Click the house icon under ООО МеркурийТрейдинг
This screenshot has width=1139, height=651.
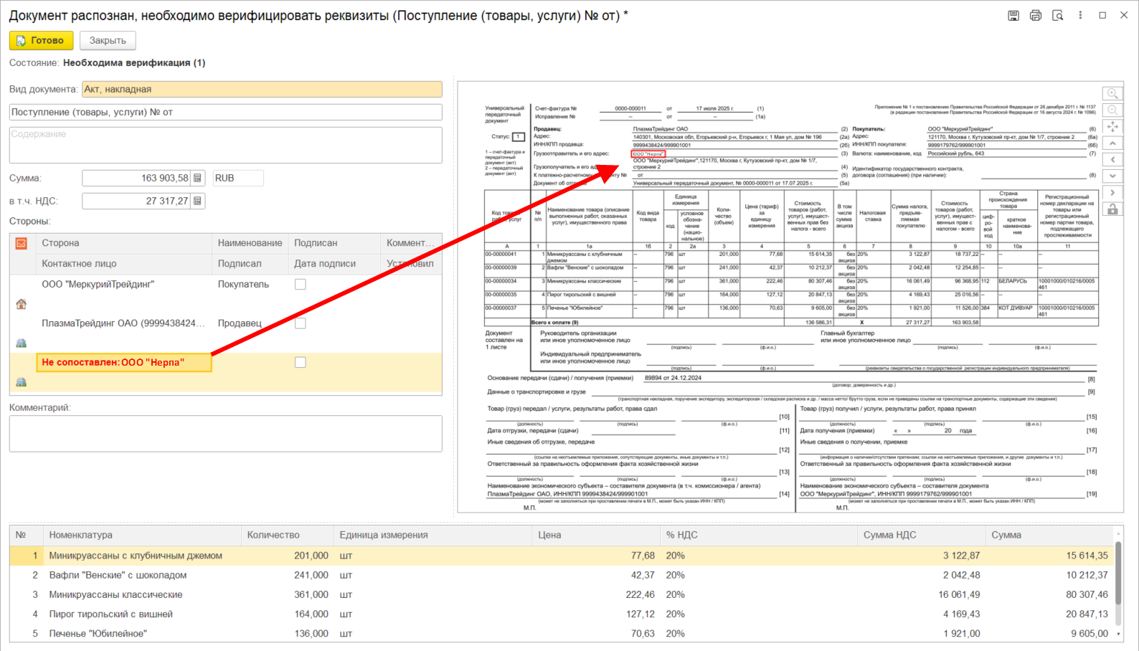(22, 304)
